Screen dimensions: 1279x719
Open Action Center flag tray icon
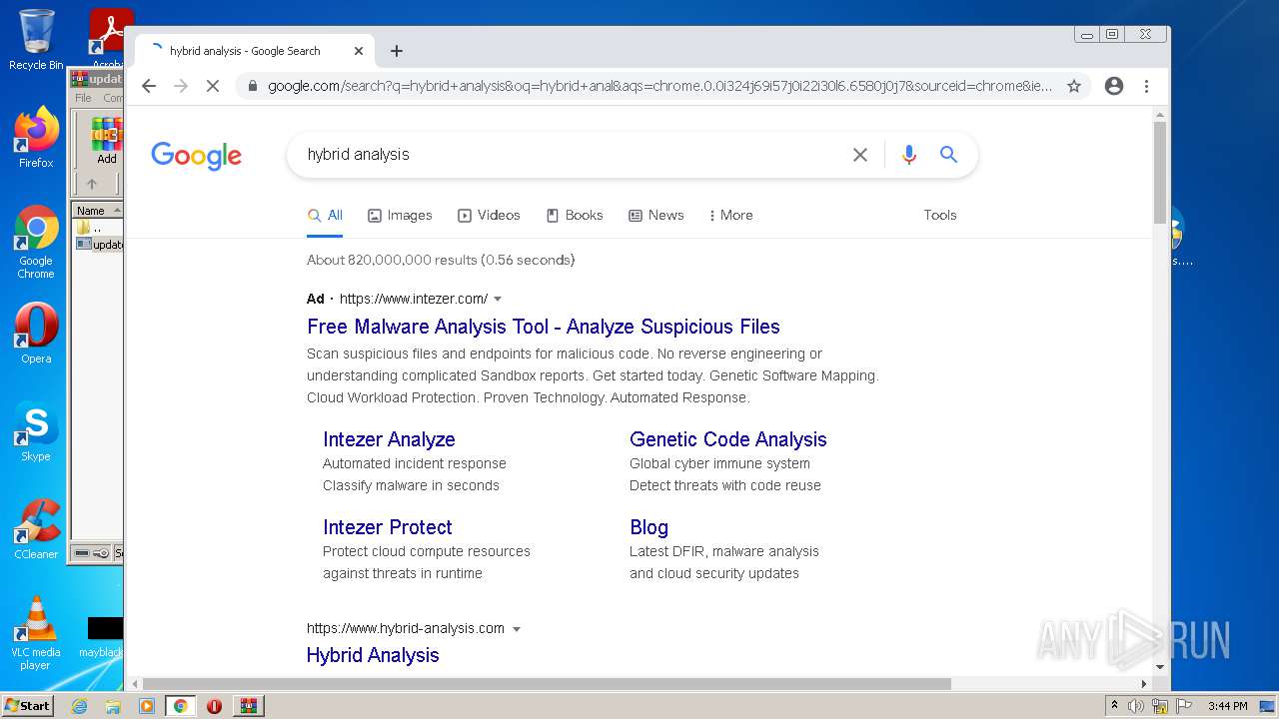pyautogui.click(x=1184, y=706)
